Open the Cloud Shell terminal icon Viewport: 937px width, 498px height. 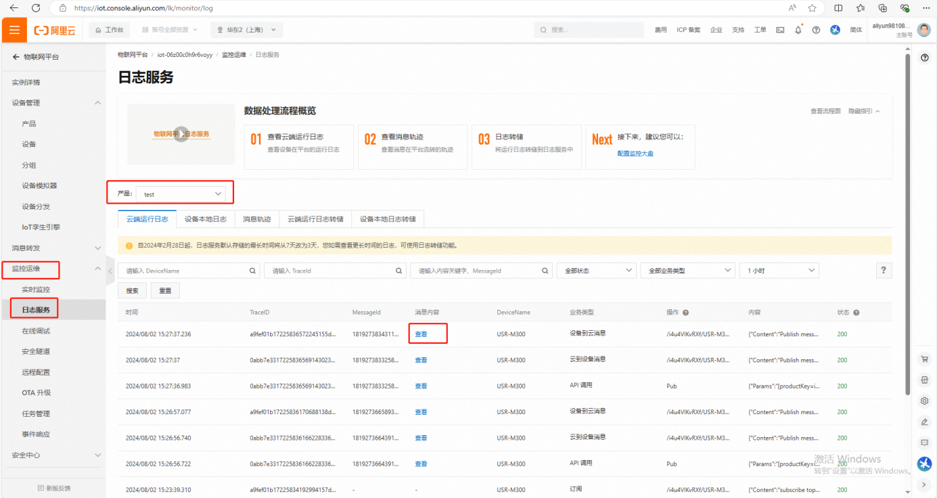coord(780,30)
